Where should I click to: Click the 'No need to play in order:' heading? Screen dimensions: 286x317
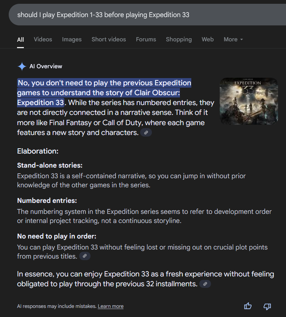click(57, 236)
